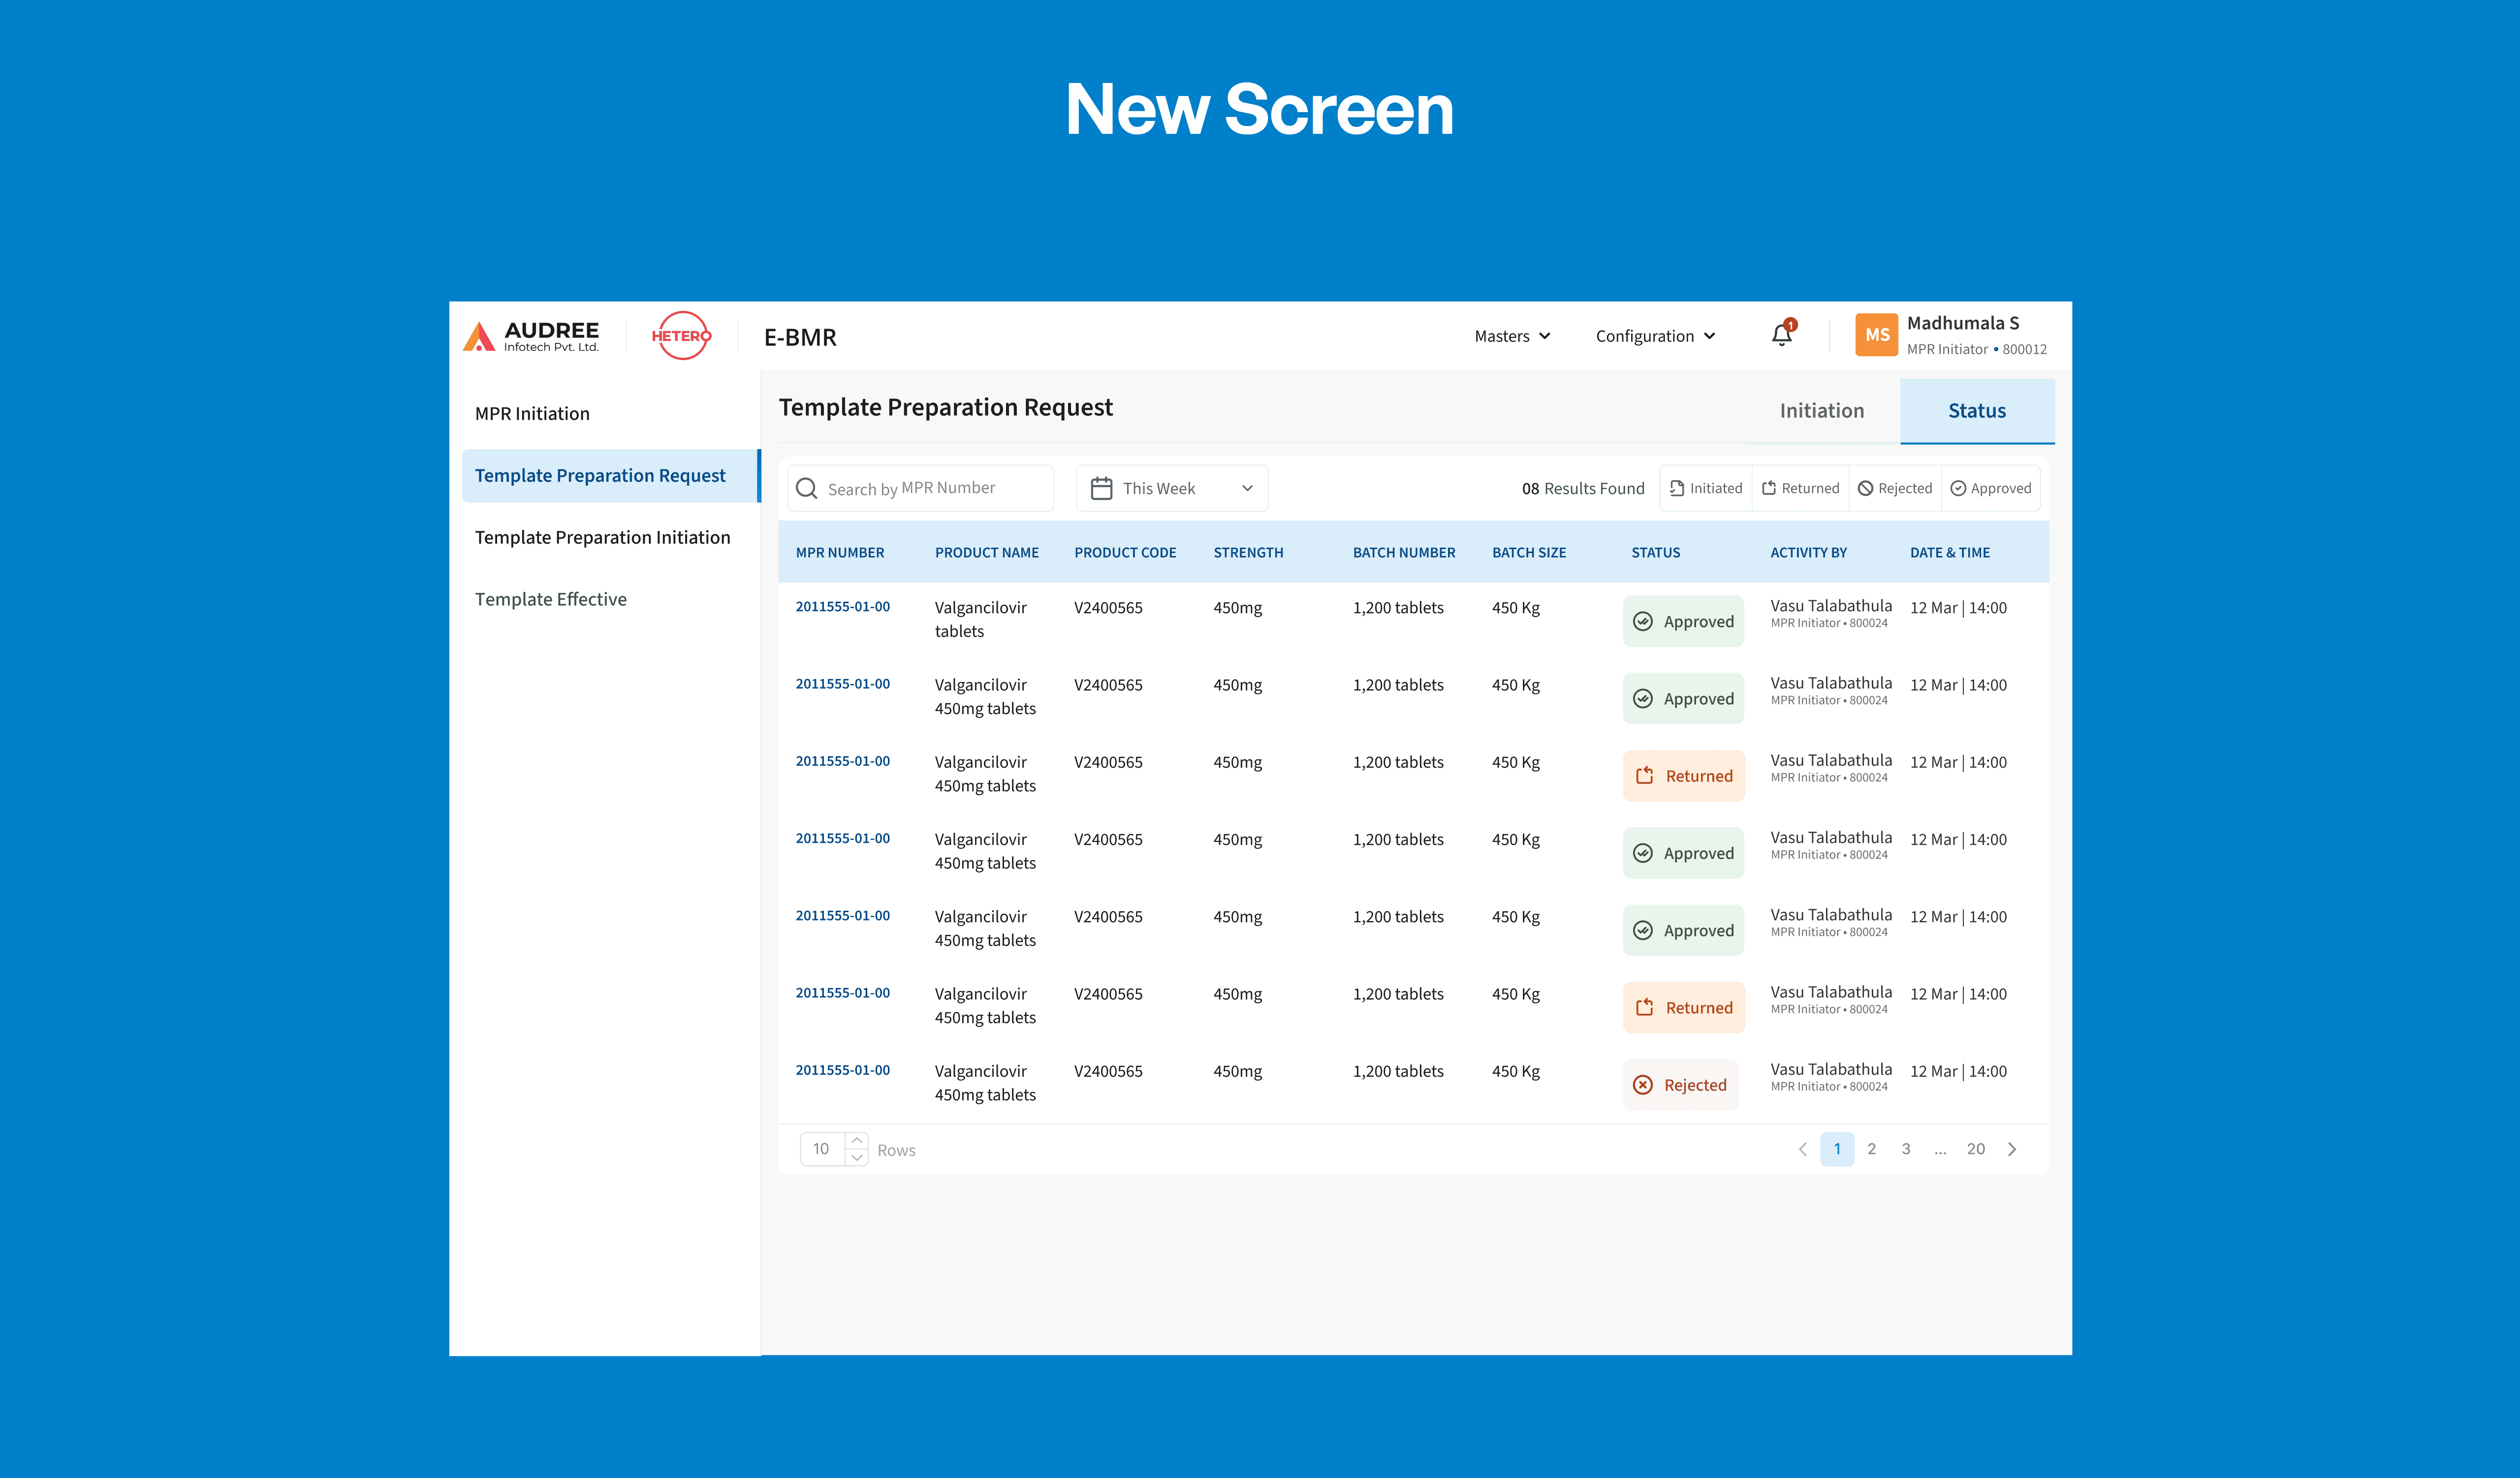Open first MPR number 2011555-01-00 link
This screenshot has height=1478, width=2520.
point(842,607)
